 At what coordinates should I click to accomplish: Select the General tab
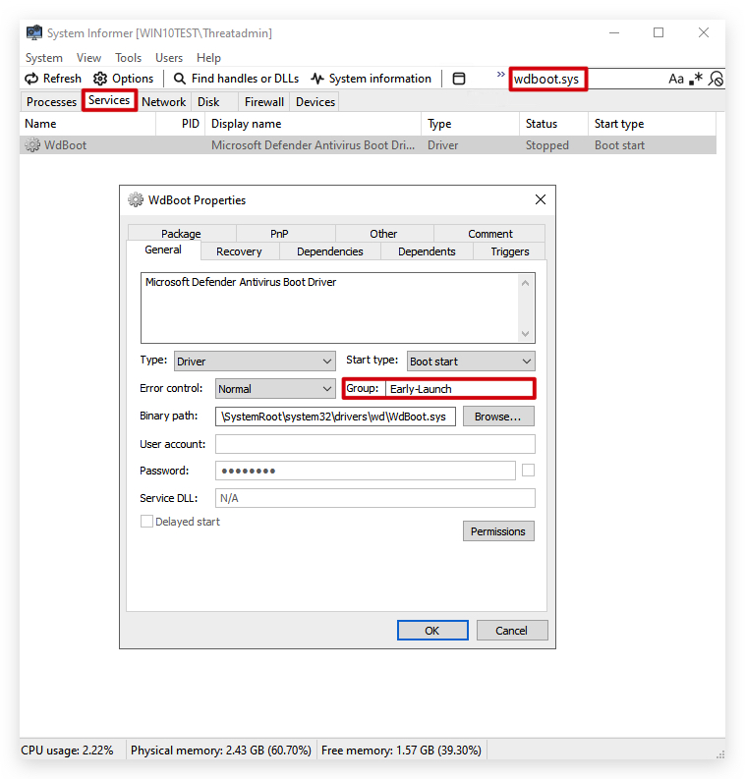pyautogui.click(x=163, y=250)
